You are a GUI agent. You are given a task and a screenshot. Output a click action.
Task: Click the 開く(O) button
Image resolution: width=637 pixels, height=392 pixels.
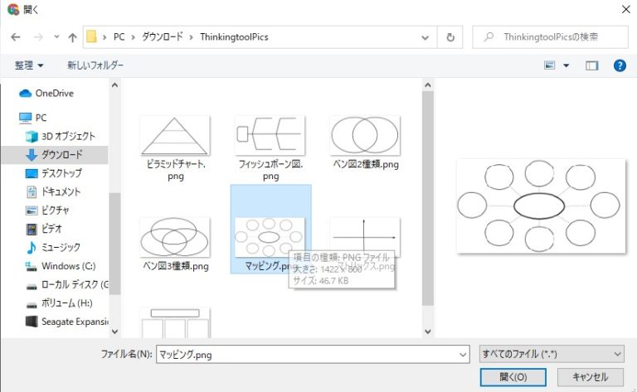(513, 376)
